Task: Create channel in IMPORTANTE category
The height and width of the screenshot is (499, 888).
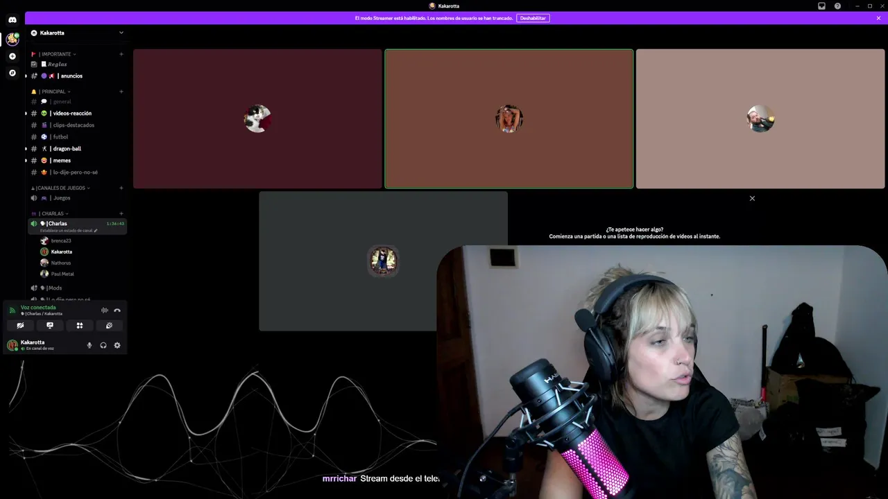Action: click(121, 54)
